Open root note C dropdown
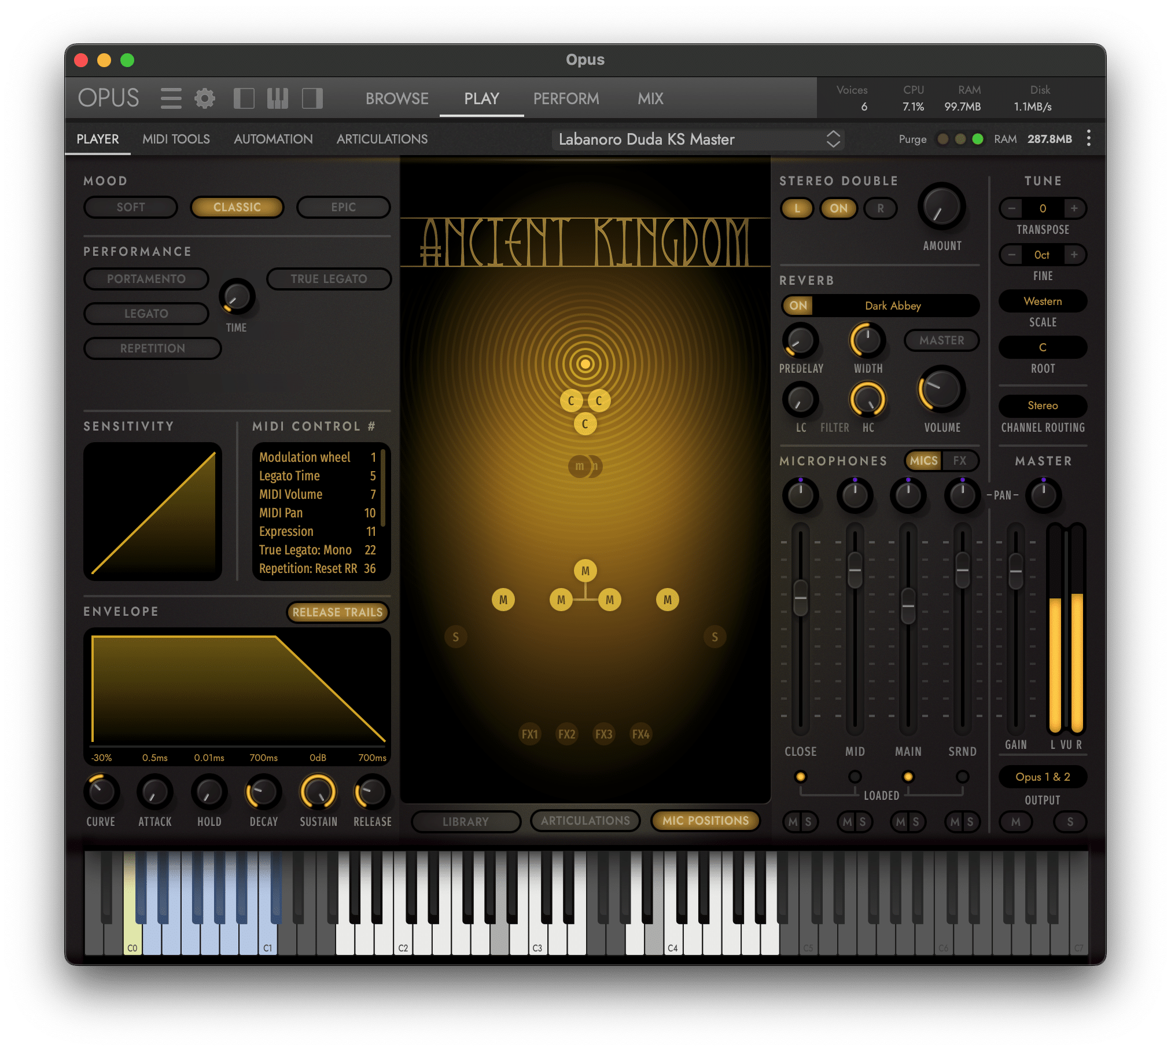 1043,347
